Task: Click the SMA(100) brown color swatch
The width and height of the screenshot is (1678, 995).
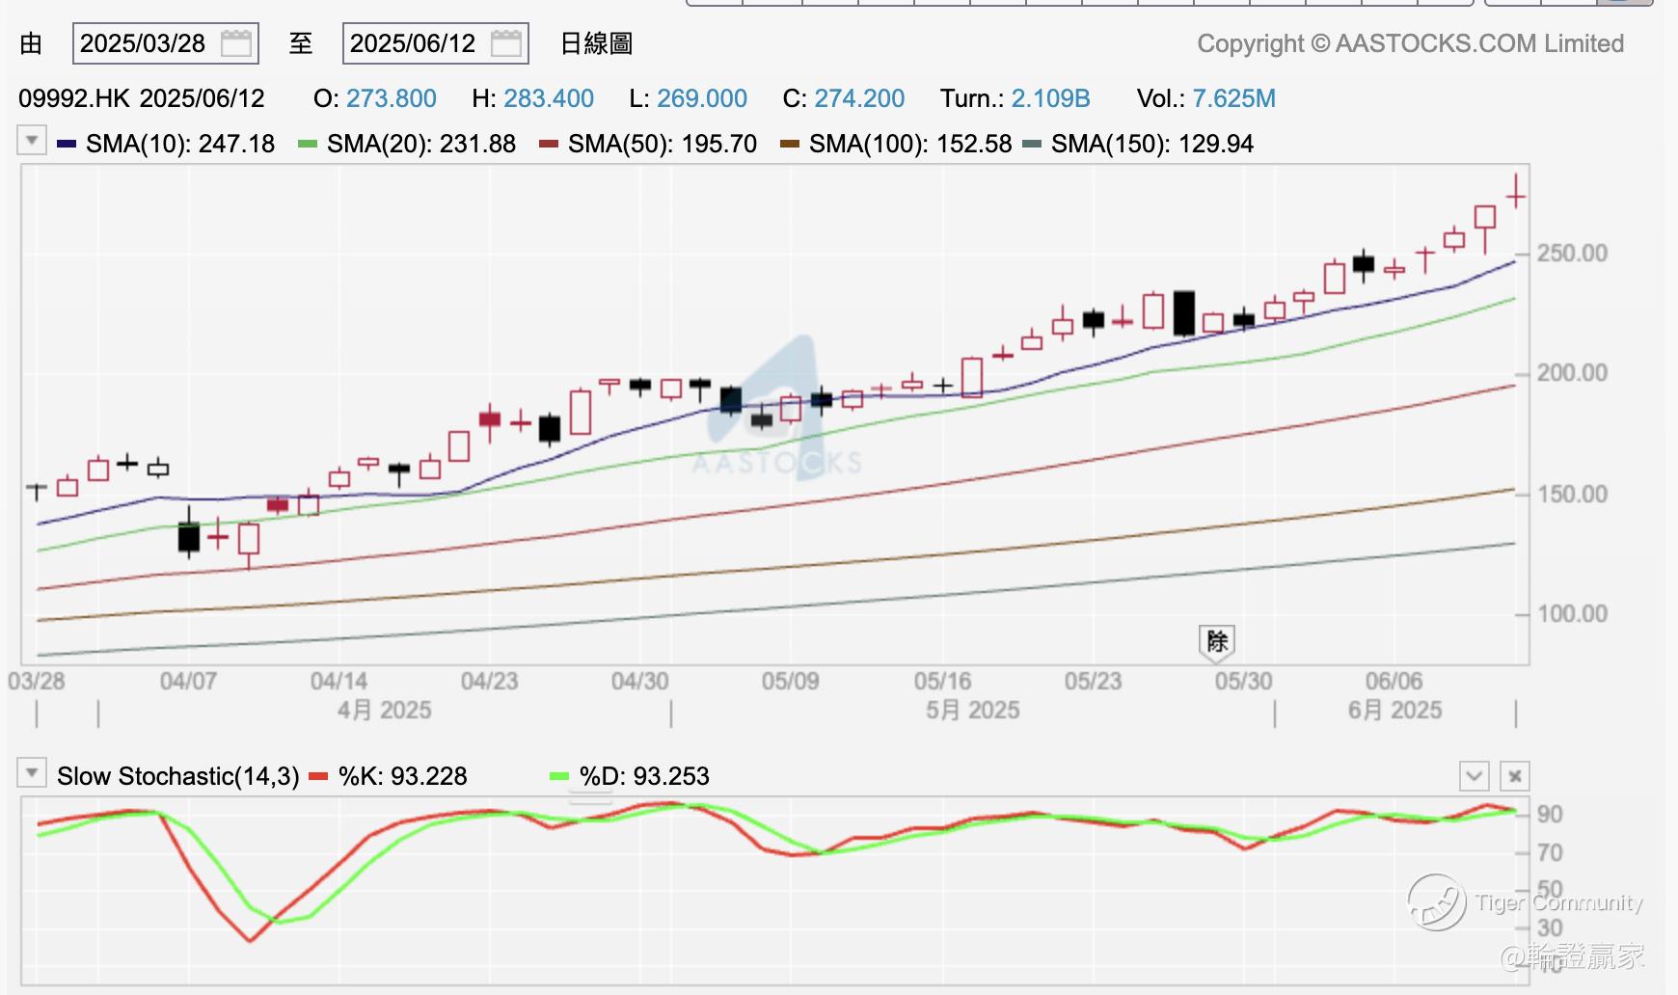Action: coord(790,144)
